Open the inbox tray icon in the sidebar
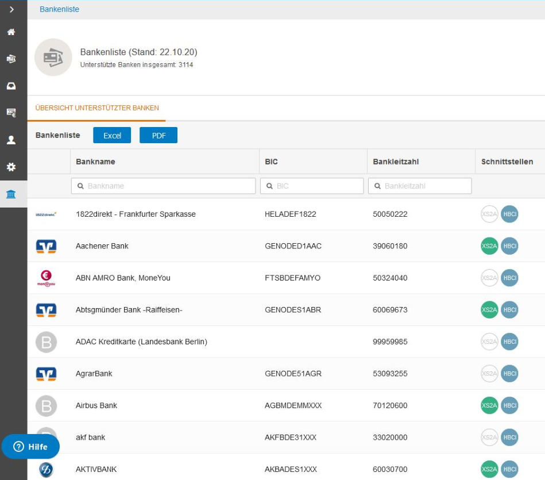This screenshot has height=480, width=545. [x=11, y=86]
